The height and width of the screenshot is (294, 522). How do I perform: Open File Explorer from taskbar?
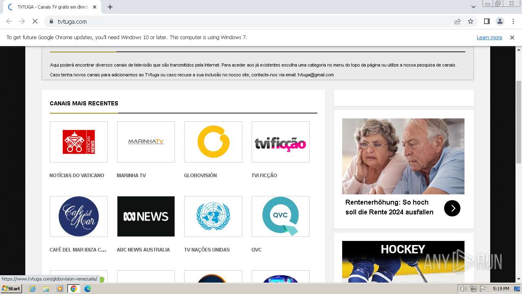click(46, 289)
